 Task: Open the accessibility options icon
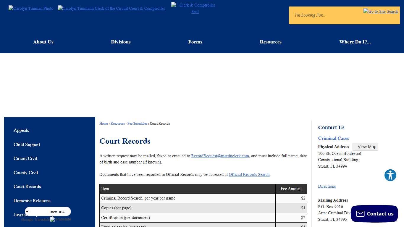(x=390, y=175)
